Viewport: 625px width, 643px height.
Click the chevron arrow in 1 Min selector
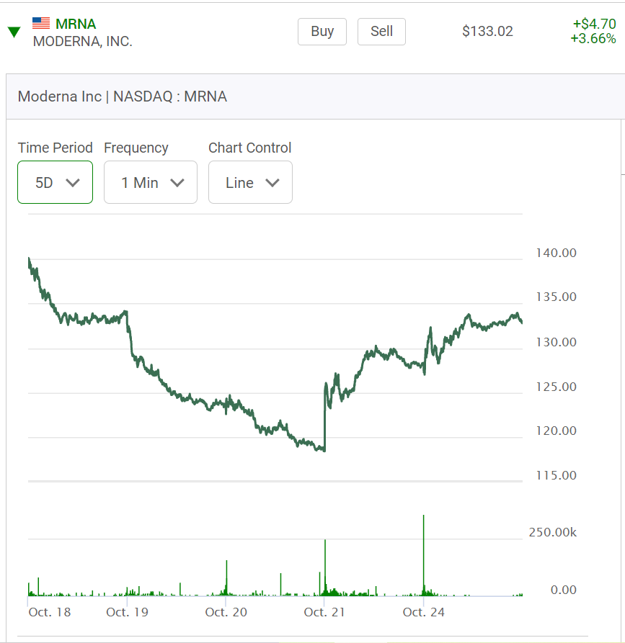coord(177,183)
